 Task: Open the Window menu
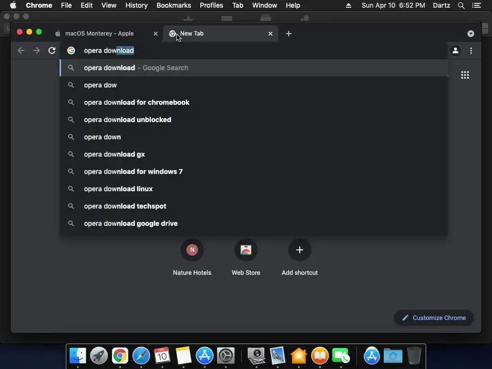[x=265, y=5]
